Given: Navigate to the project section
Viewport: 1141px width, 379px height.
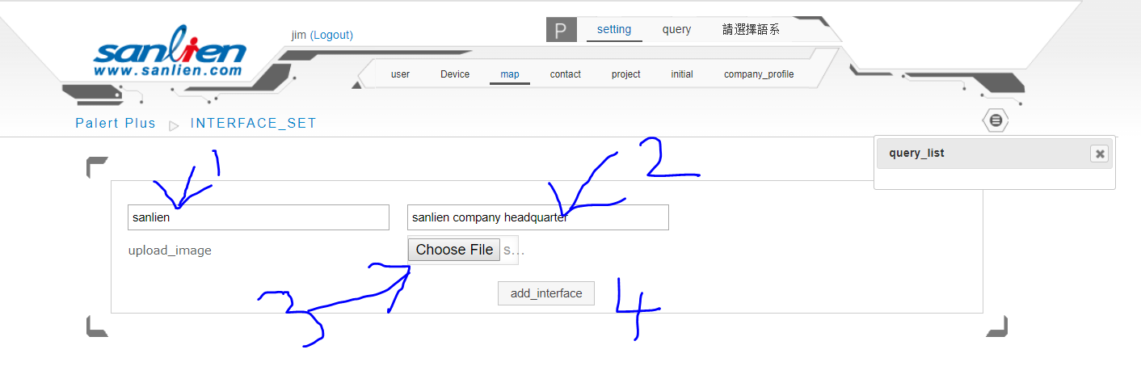Looking at the screenshot, I should click(x=625, y=74).
